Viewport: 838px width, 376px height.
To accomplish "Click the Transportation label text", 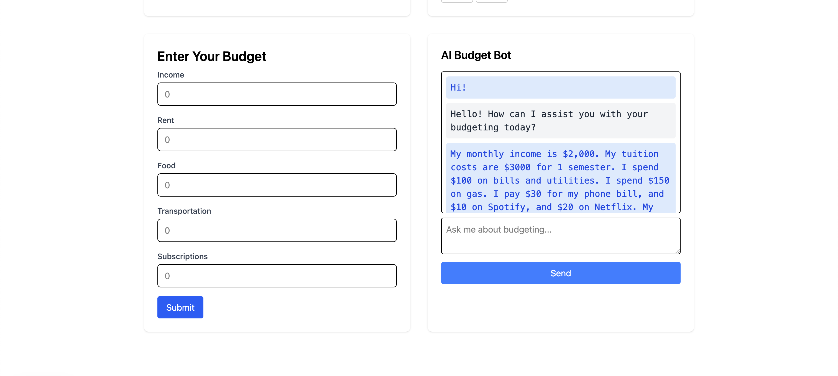I will pos(184,211).
